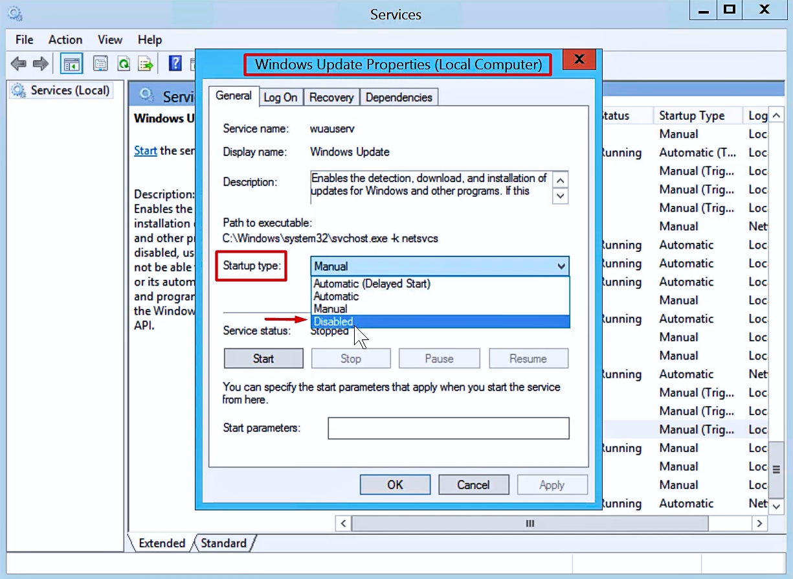This screenshot has height=579, width=793.
Task: Switch to the Log On tab
Action: pos(281,97)
